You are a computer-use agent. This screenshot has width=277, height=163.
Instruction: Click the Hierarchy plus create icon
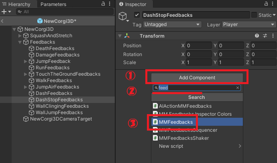4,12
